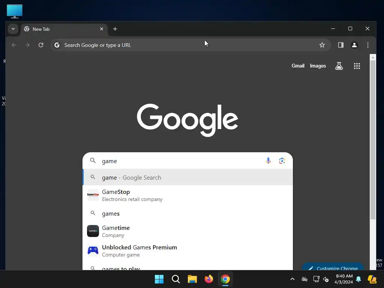
Task: Choose the Gametime company suggestion
Action: 187,231
